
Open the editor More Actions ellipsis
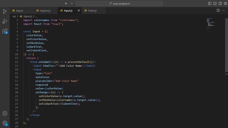(223, 10)
